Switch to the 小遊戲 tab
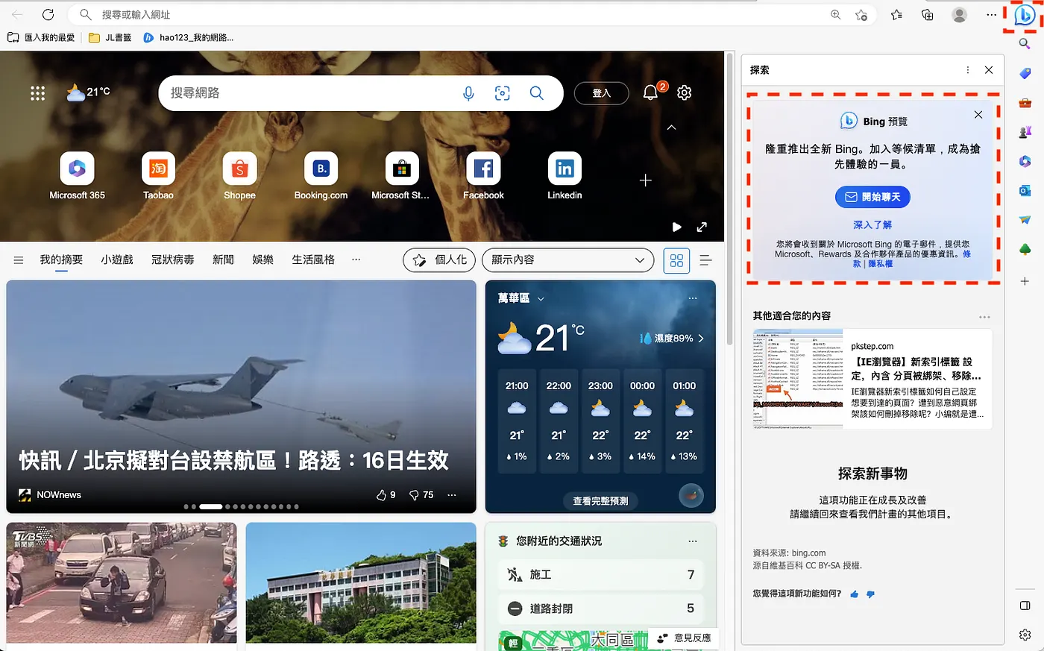Image resolution: width=1044 pixels, height=651 pixels. tap(117, 260)
